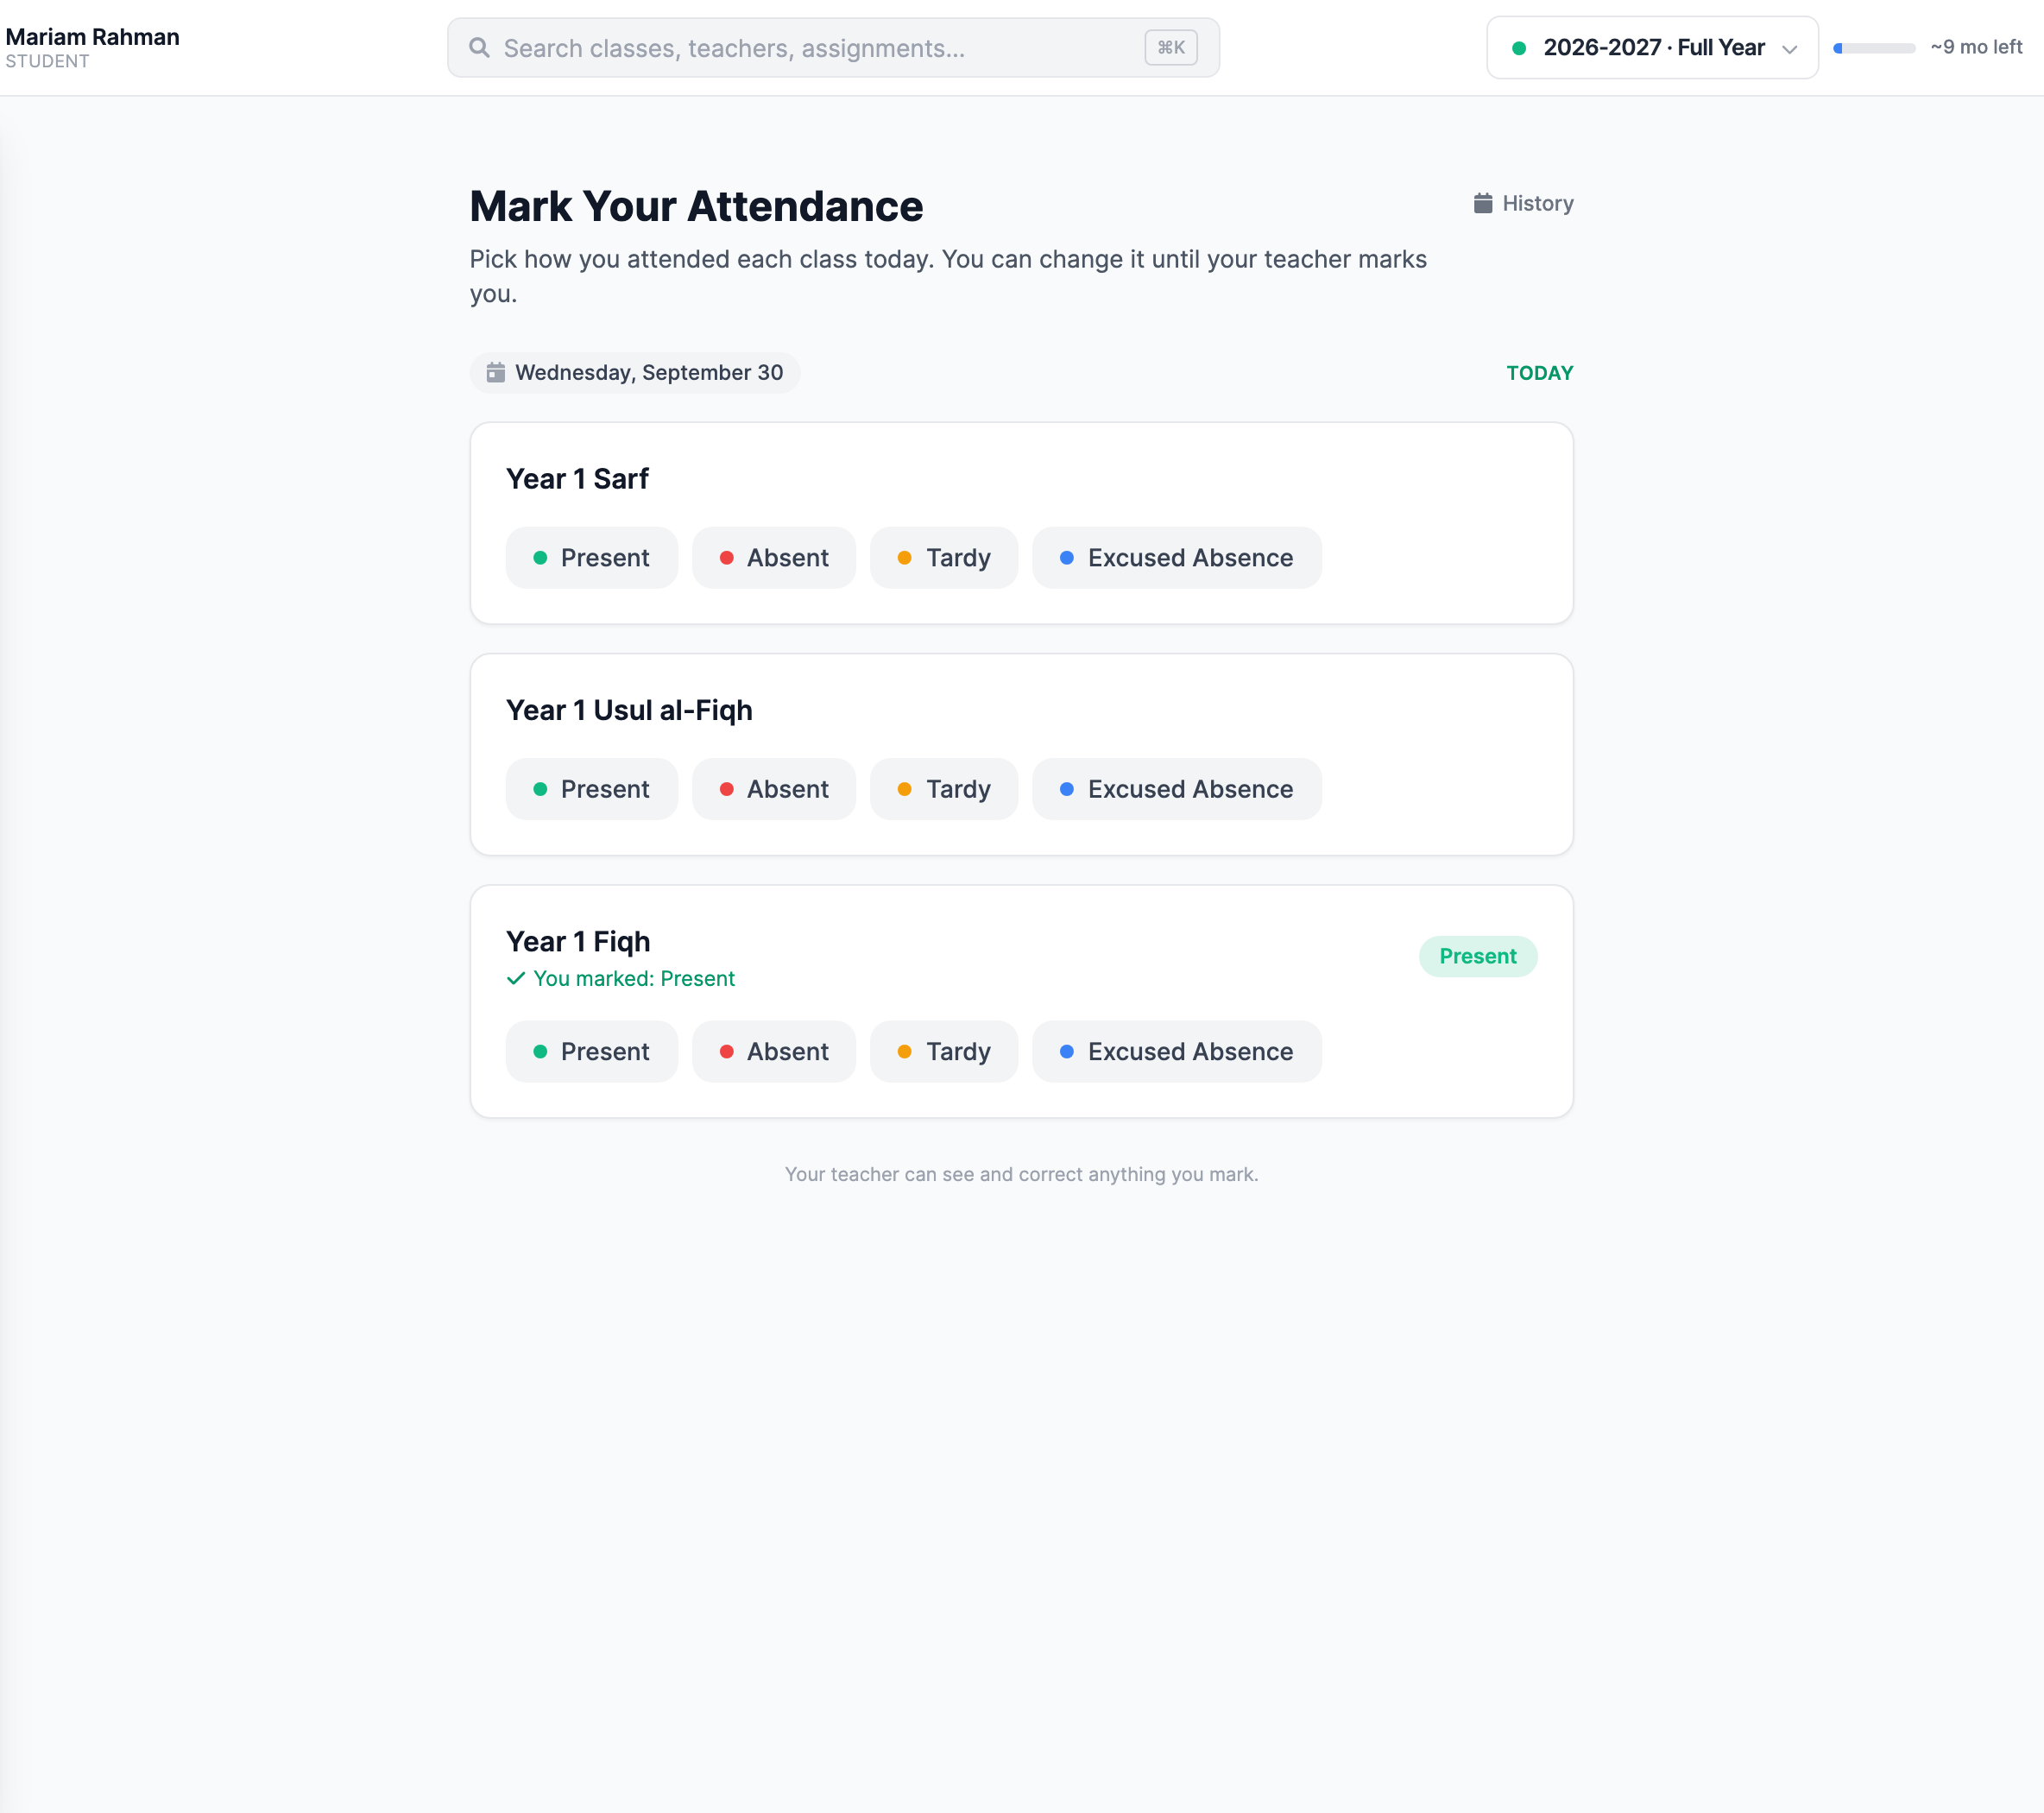
Task: Click the school year progress bar
Action: point(1874,48)
